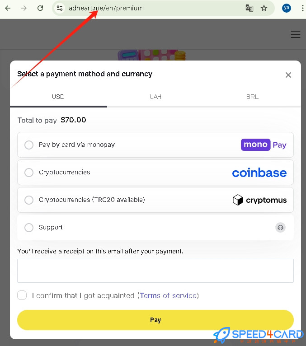Click the support headset icon
This screenshot has width=306, height=346.
pyautogui.click(x=280, y=228)
